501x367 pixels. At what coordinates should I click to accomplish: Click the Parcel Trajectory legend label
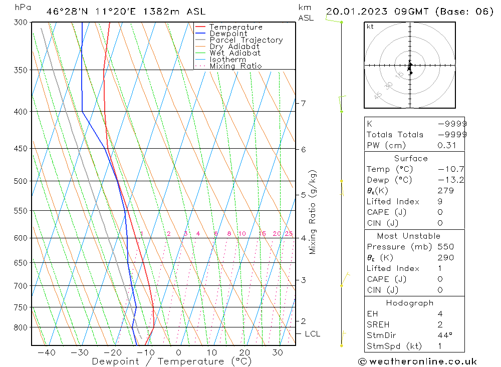[x=246, y=40]
